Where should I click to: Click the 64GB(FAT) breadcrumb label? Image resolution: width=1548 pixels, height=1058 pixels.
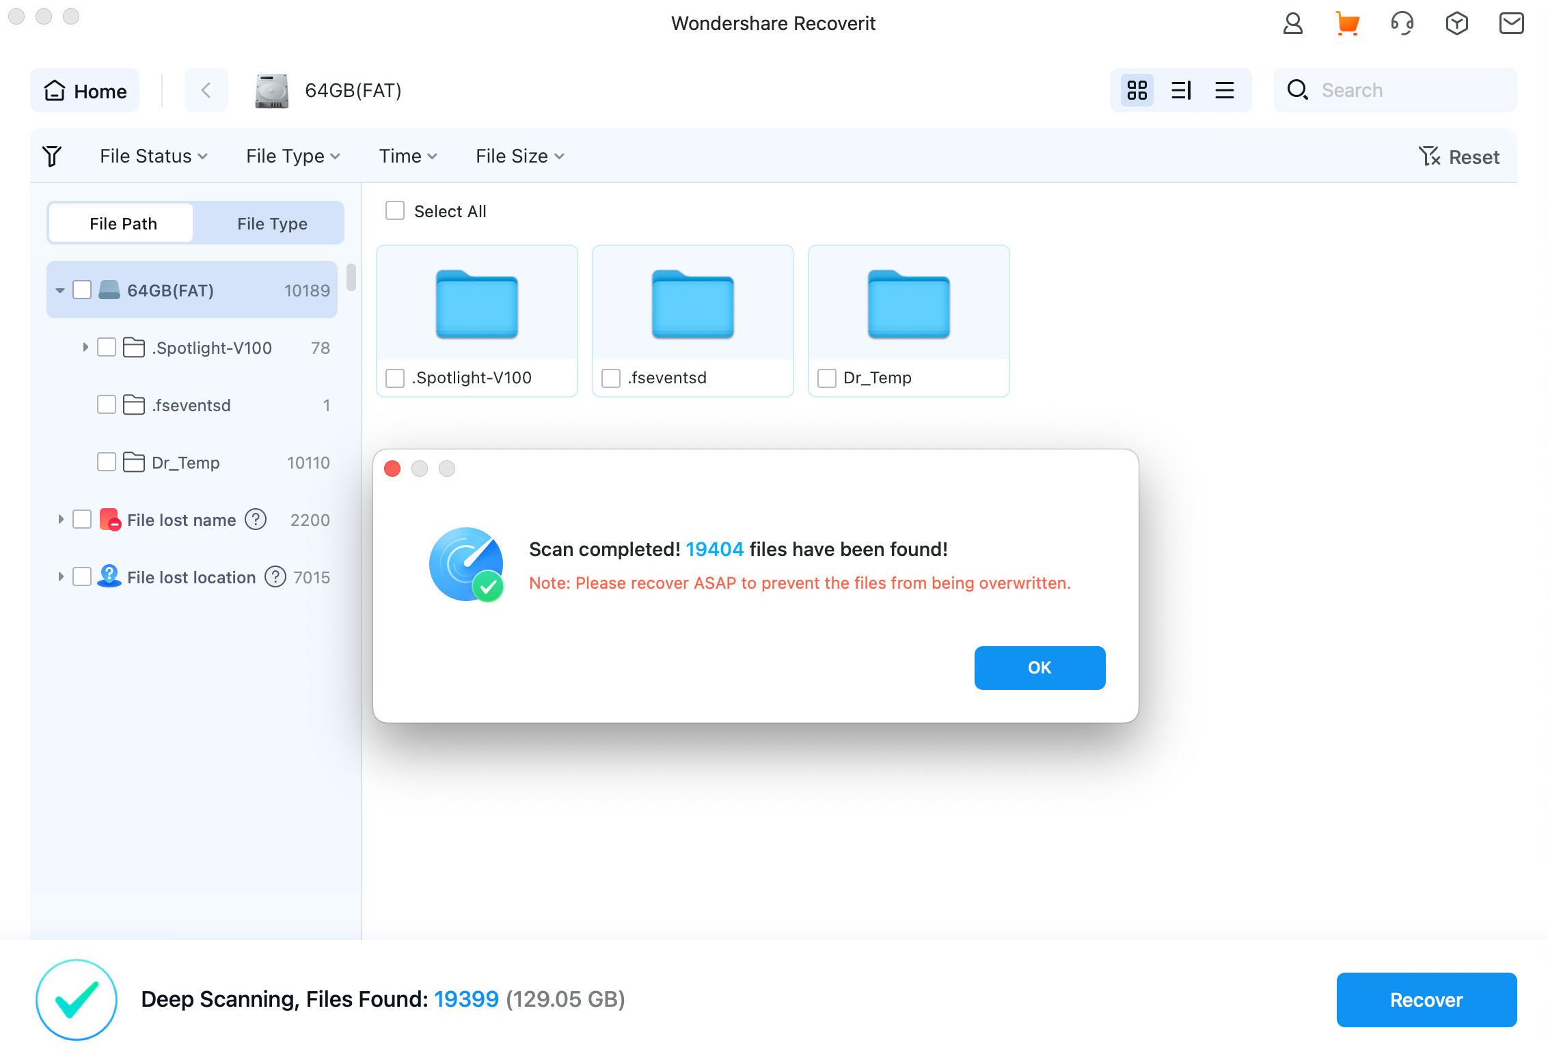(x=353, y=90)
